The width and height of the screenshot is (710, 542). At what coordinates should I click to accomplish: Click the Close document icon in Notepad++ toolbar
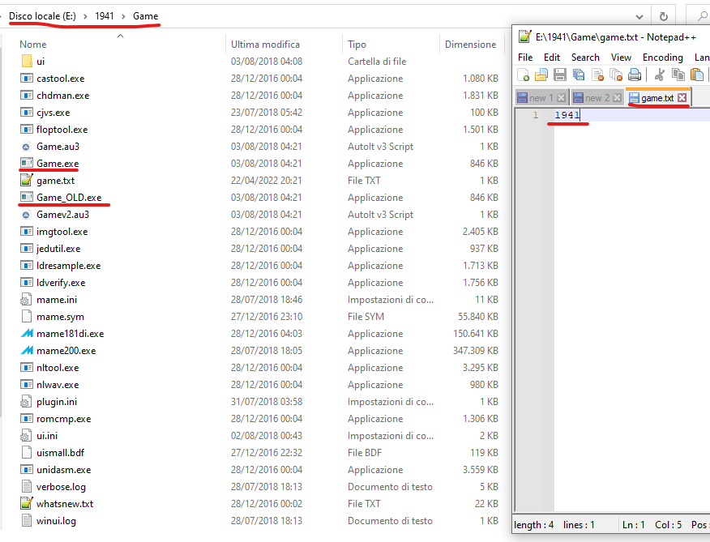[597, 75]
